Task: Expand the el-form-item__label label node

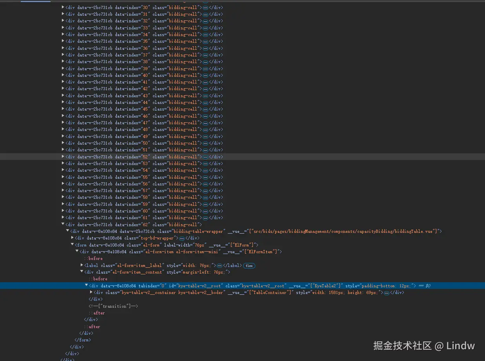Action: coord(82,265)
